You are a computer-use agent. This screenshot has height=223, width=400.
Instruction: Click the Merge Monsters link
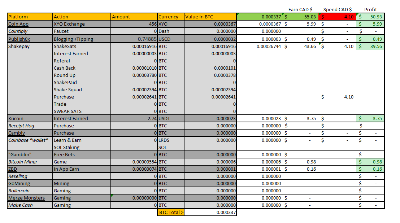tap(26, 198)
